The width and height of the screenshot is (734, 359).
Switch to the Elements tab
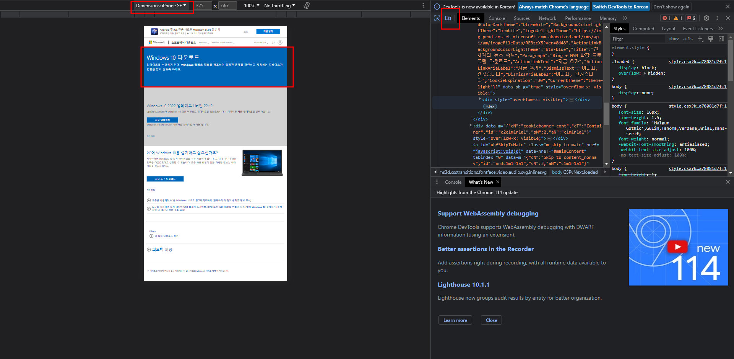(x=471, y=18)
